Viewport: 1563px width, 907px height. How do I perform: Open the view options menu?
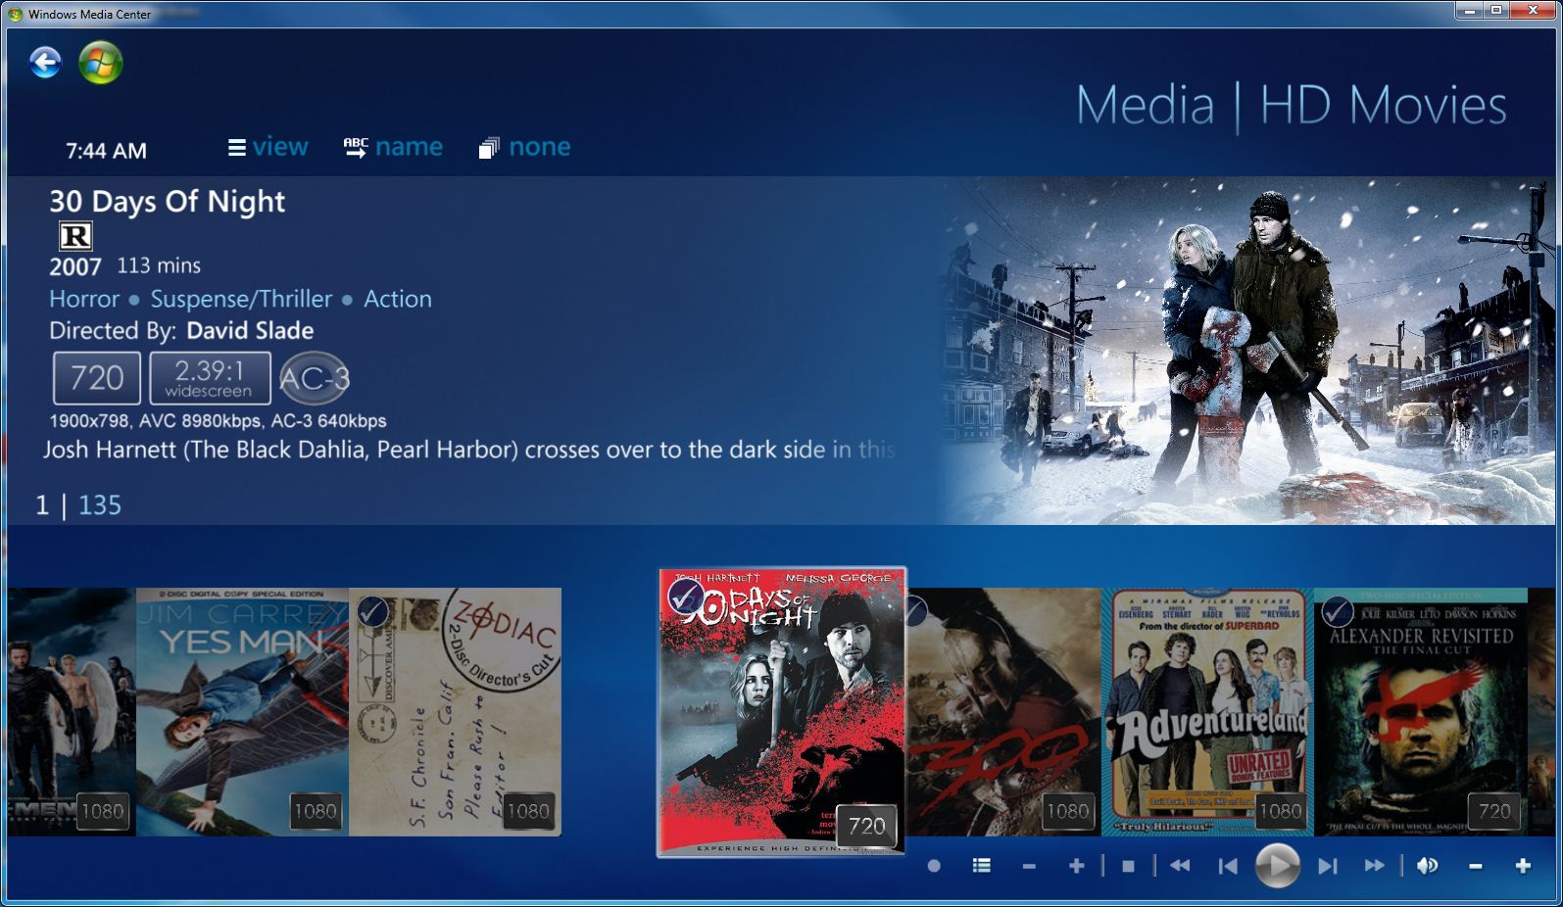pos(269,147)
